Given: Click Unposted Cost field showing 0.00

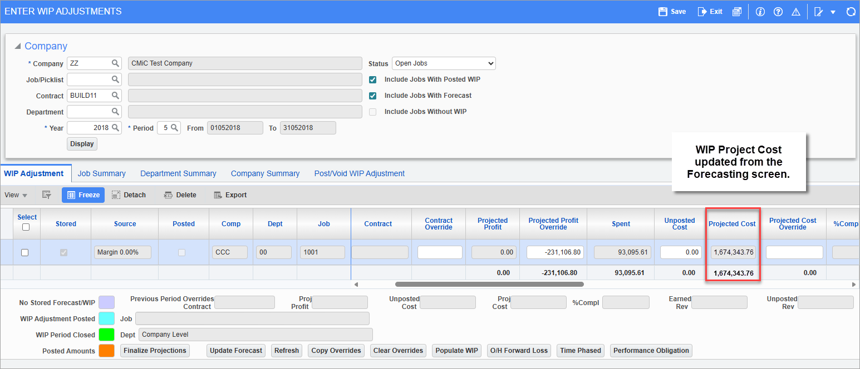Looking at the screenshot, I should coord(680,252).
